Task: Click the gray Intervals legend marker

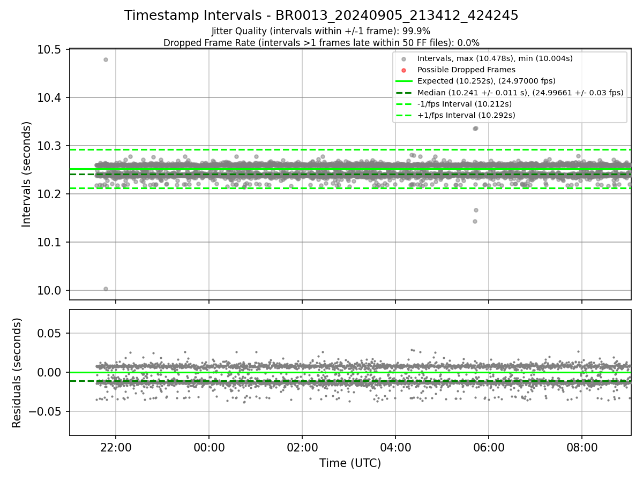Action: pyautogui.click(x=404, y=59)
